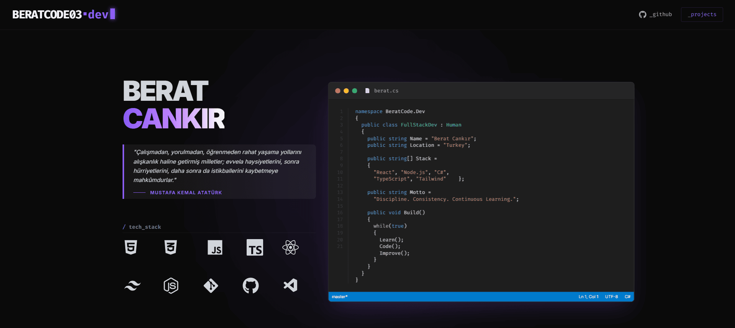Click the 'Learn();' code line
This screenshot has height=328, width=735.
[x=391, y=240]
